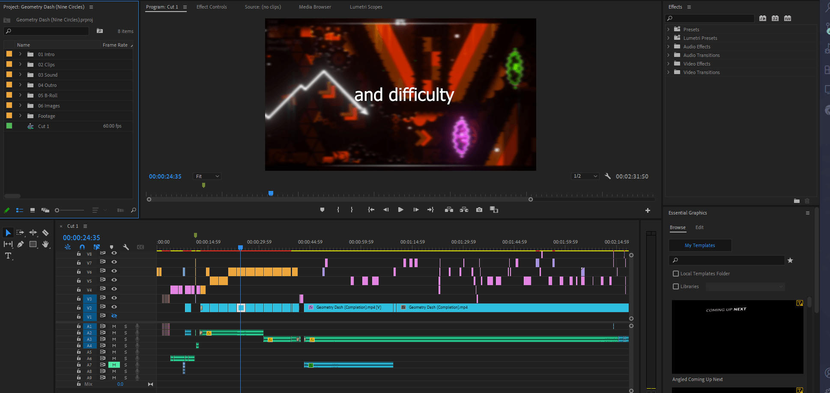Open the Fit zoom level dropdown

click(x=207, y=176)
